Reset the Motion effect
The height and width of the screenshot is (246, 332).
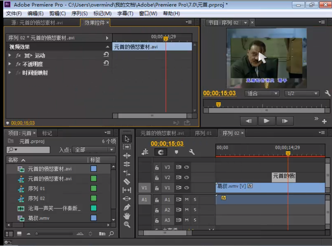pos(106,55)
